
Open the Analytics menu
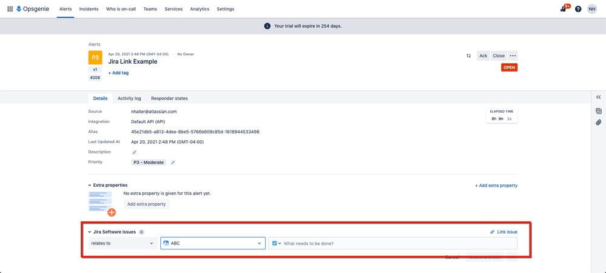coord(200,9)
